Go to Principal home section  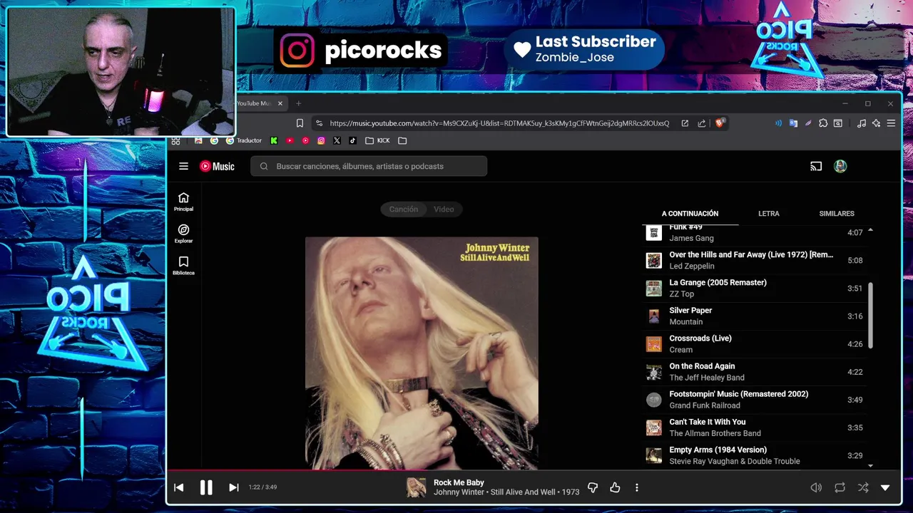tap(183, 202)
